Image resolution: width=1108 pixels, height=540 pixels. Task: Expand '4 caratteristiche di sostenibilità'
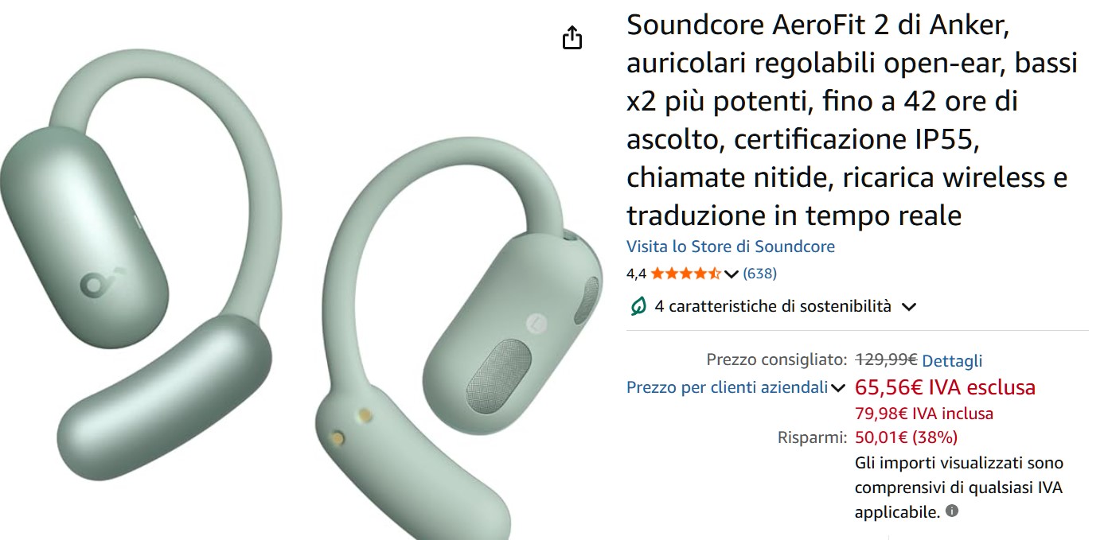[x=909, y=306]
